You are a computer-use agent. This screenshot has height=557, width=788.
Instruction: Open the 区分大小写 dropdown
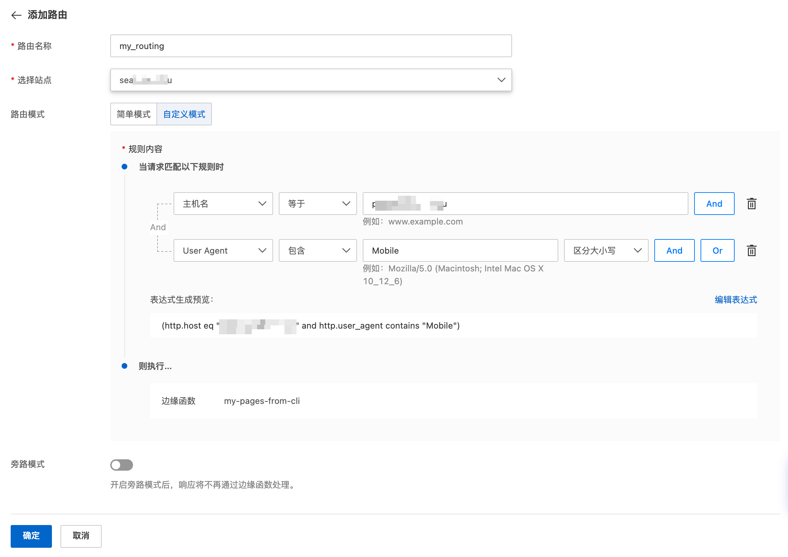(x=606, y=251)
